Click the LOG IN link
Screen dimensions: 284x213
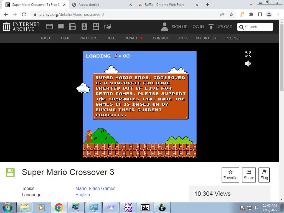(197, 27)
